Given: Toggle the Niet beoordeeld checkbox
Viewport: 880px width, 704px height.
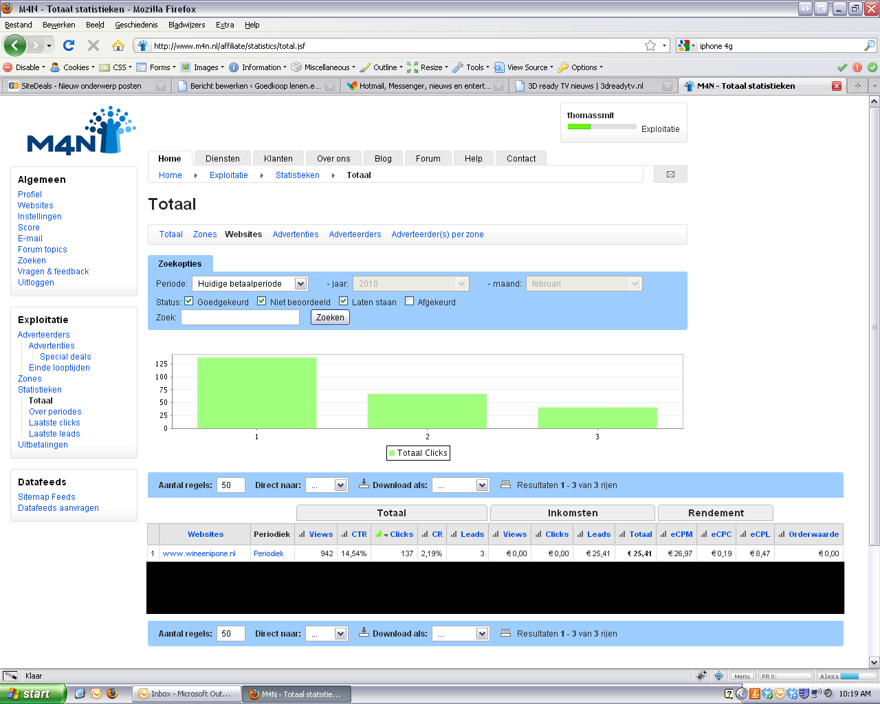Looking at the screenshot, I should point(262,301).
